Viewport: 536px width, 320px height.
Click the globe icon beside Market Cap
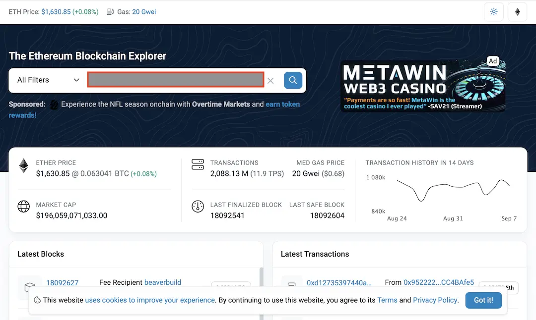click(24, 206)
